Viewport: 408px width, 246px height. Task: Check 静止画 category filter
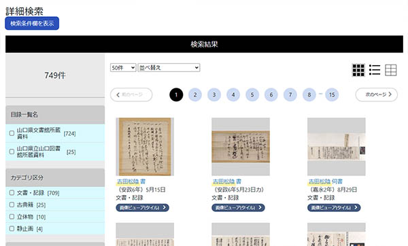(x=12, y=228)
